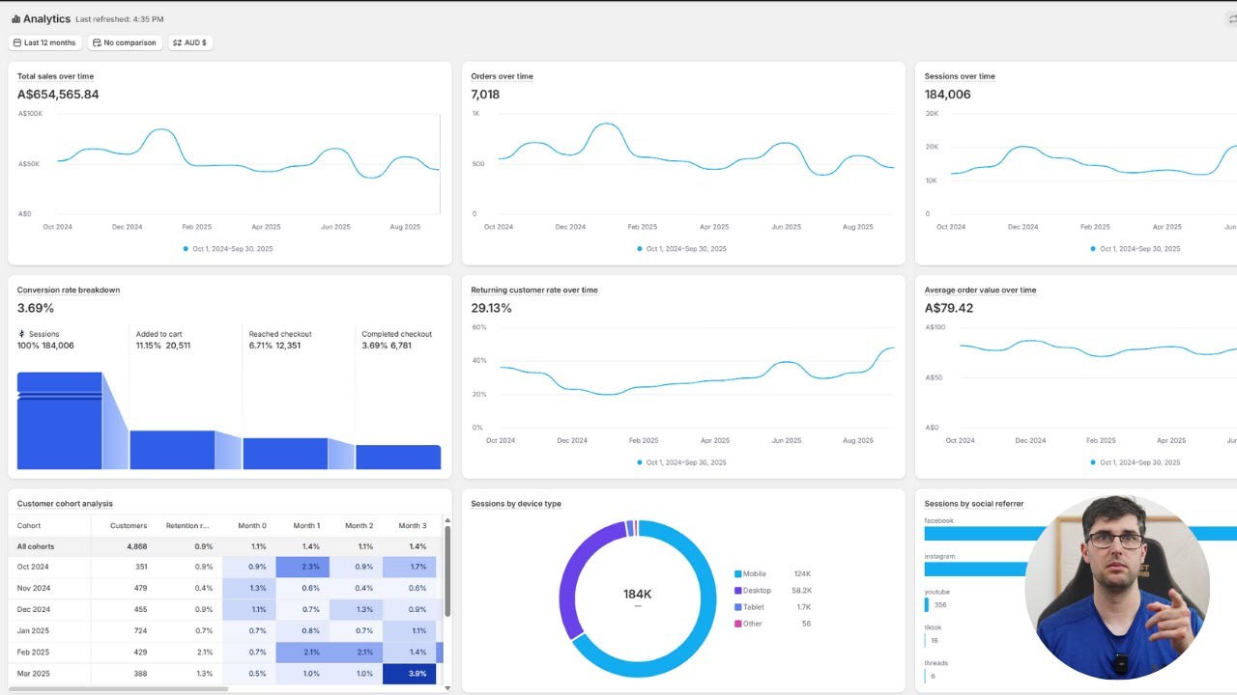Click the Other legend color swatch
The height and width of the screenshot is (695, 1237).
(737, 624)
